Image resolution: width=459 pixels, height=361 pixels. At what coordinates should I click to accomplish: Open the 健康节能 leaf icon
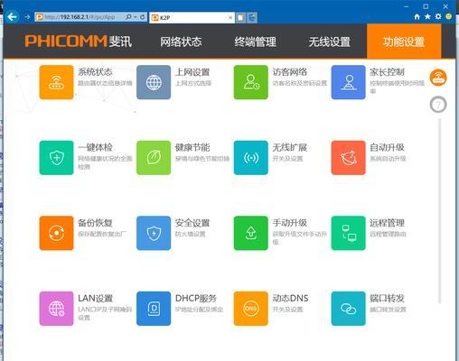[154, 158]
